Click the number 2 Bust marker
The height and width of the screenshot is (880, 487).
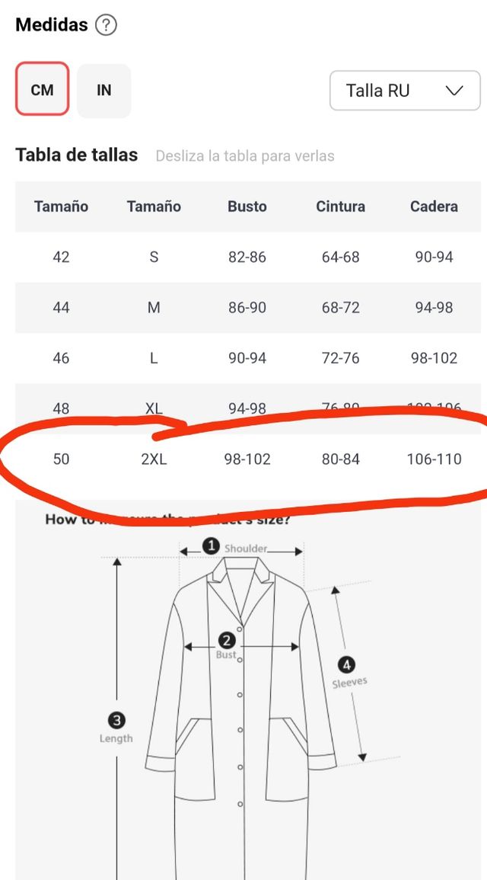pyautogui.click(x=226, y=641)
